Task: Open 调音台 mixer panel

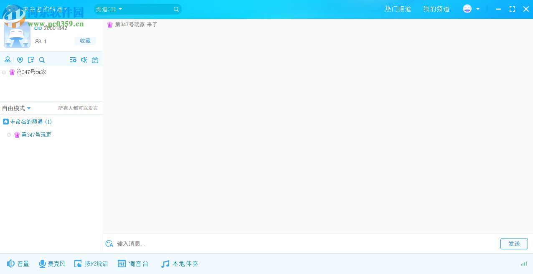Action: pos(133,264)
